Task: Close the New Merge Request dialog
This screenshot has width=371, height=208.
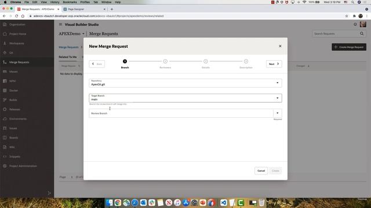Action: pyautogui.click(x=280, y=46)
